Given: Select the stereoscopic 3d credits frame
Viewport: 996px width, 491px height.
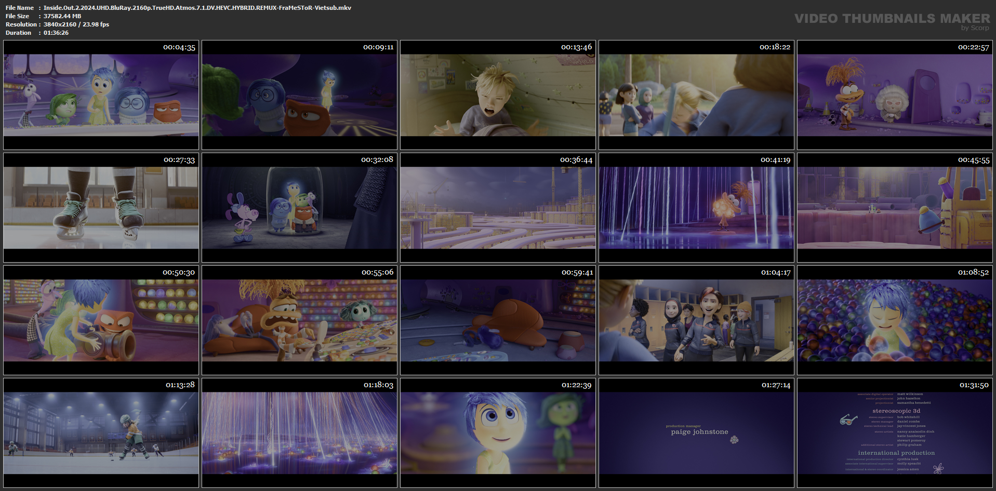Looking at the screenshot, I should [x=895, y=433].
